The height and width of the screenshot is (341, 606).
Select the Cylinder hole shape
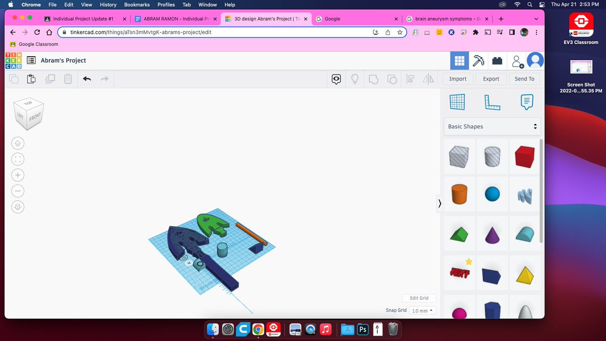click(492, 157)
